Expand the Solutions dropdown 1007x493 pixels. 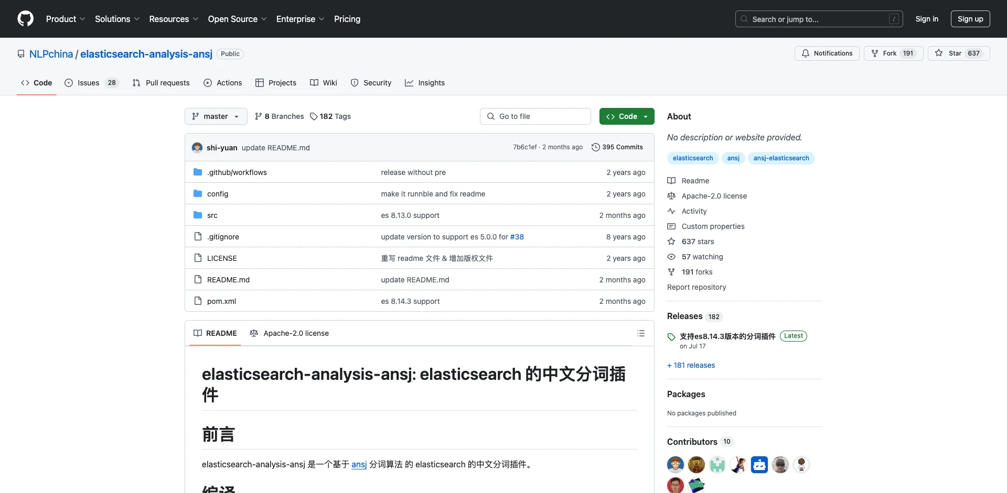(117, 19)
